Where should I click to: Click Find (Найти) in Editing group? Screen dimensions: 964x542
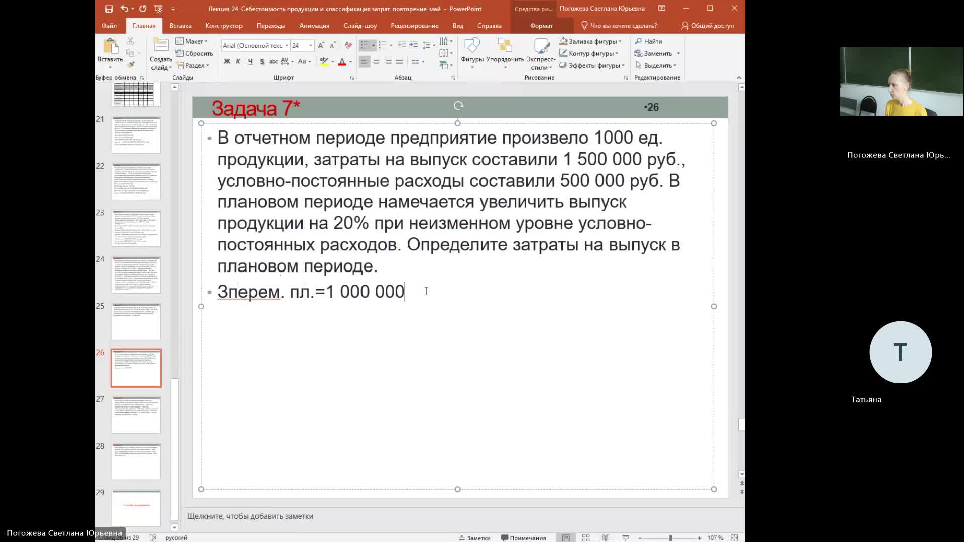(x=648, y=41)
